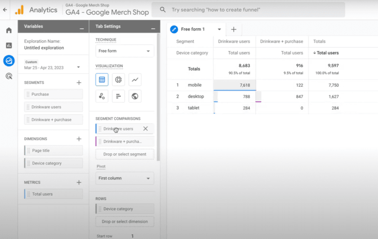Click the search magnifier icon
This screenshot has height=239, width=378.
(163, 10)
